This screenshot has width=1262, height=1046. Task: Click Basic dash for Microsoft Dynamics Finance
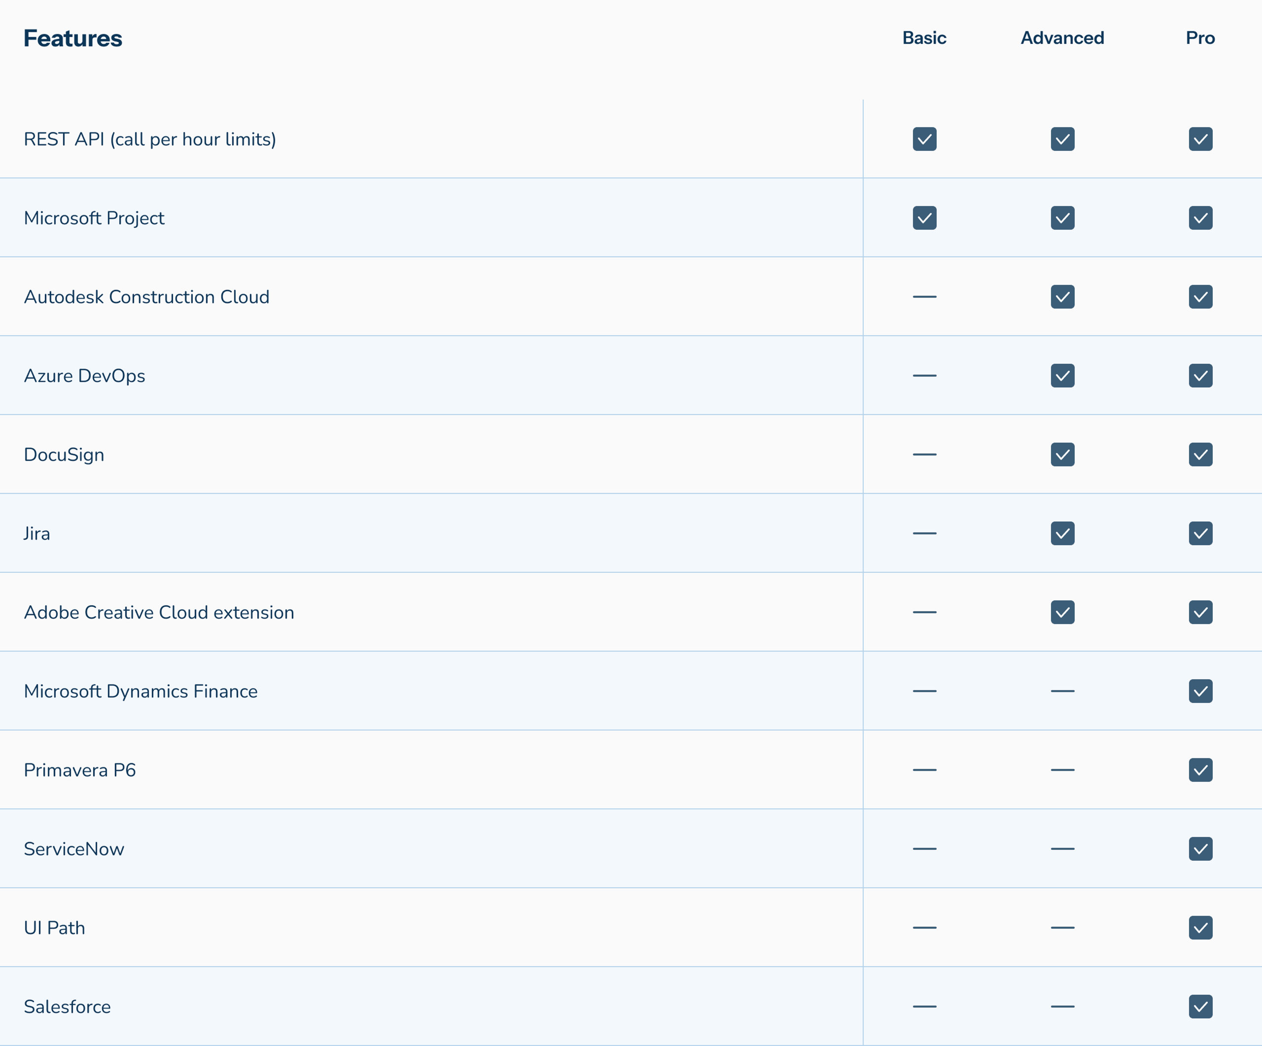pos(924,691)
